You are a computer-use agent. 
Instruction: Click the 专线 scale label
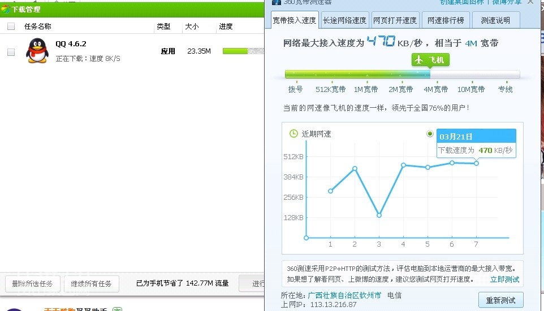coord(505,89)
